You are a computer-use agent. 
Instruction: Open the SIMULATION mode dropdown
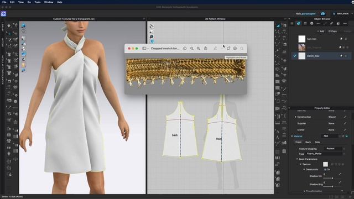pyautogui.click(x=342, y=14)
